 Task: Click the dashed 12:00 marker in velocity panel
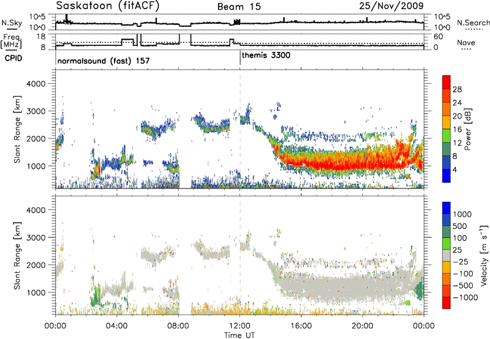point(240,255)
